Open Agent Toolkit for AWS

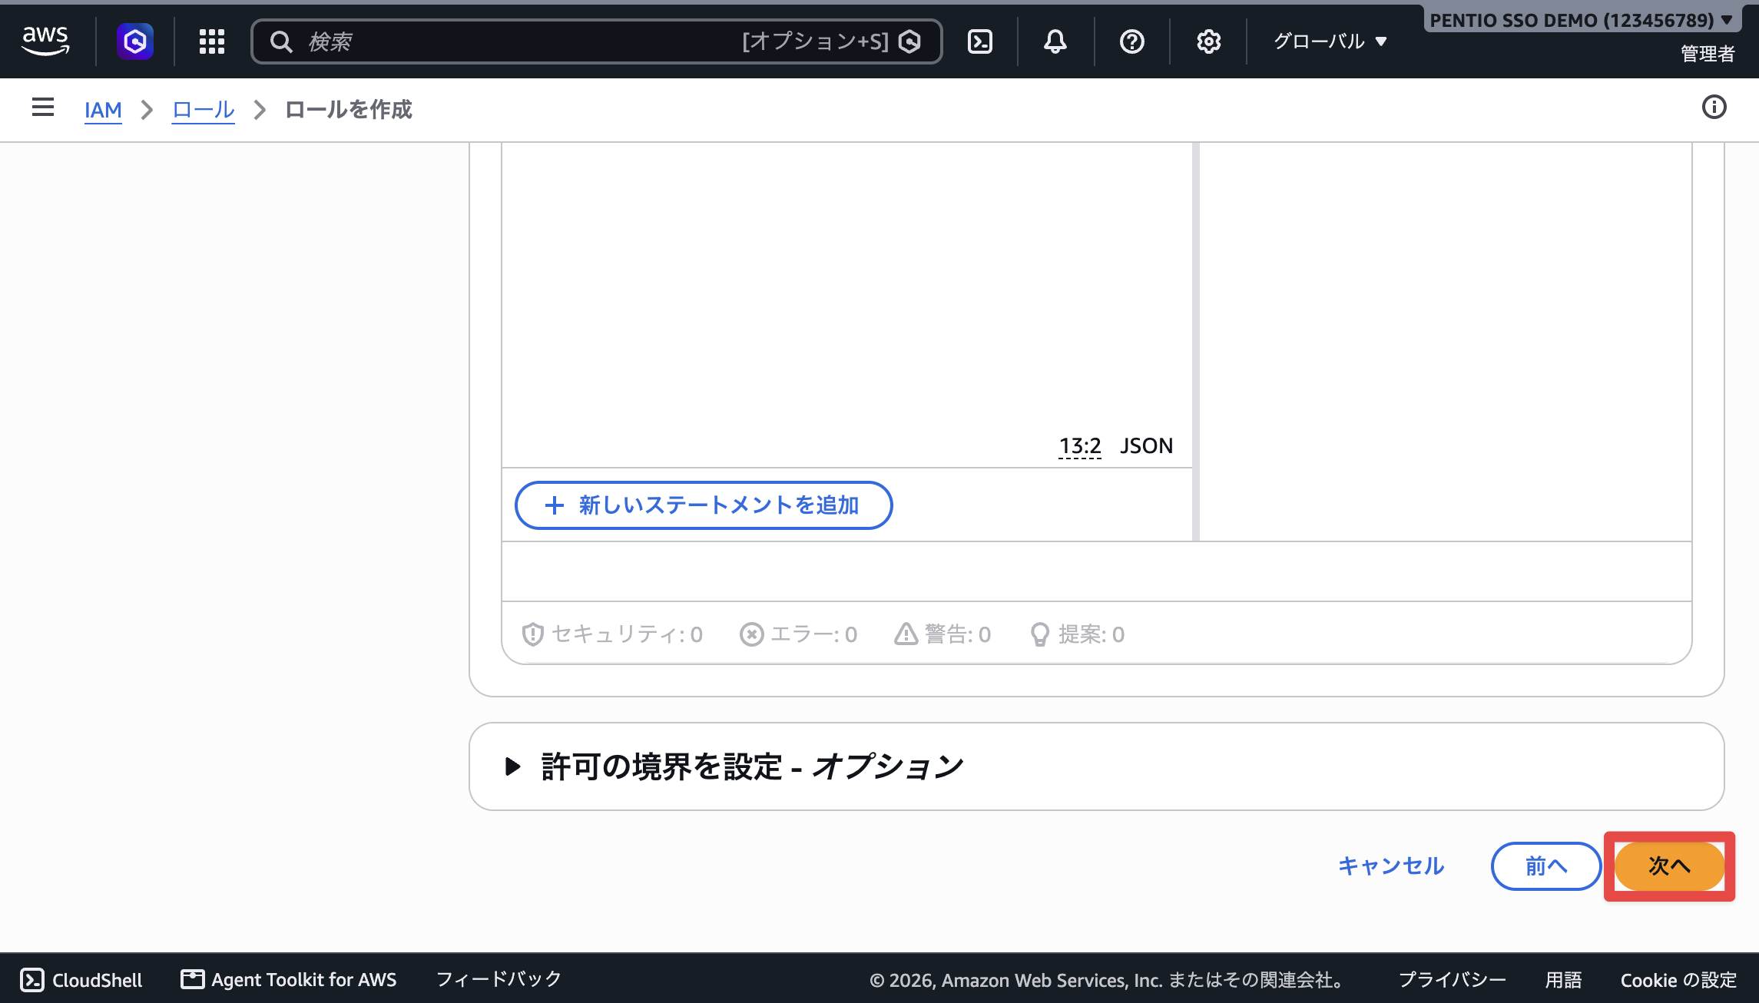[289, 980]
